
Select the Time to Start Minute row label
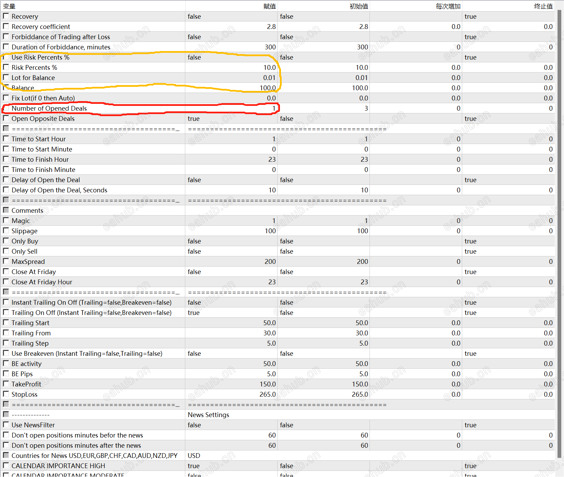pos(42,149)
